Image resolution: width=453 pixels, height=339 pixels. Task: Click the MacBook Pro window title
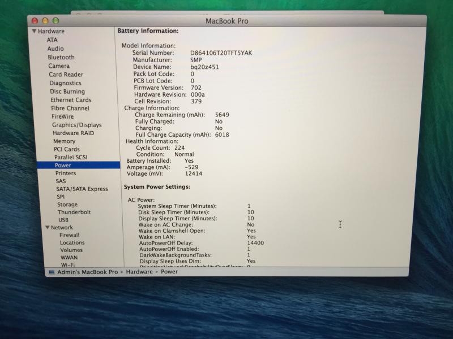(227, 21)
